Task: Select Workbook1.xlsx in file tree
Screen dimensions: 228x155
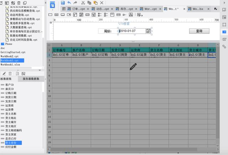Action: tap(10, 65)
